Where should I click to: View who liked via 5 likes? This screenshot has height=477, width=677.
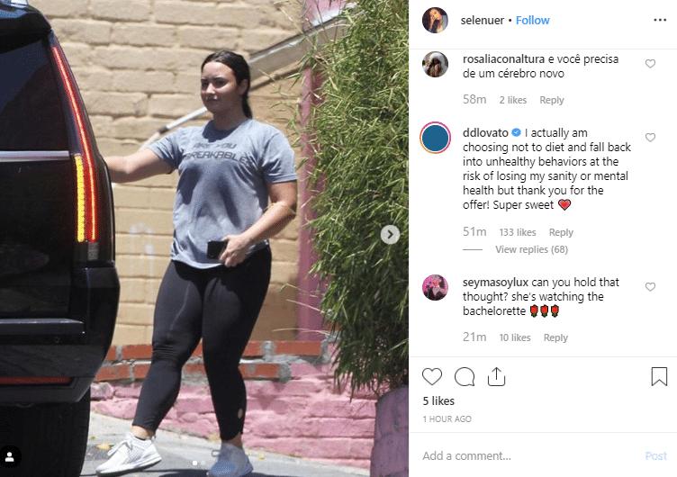tap(438, 401)
